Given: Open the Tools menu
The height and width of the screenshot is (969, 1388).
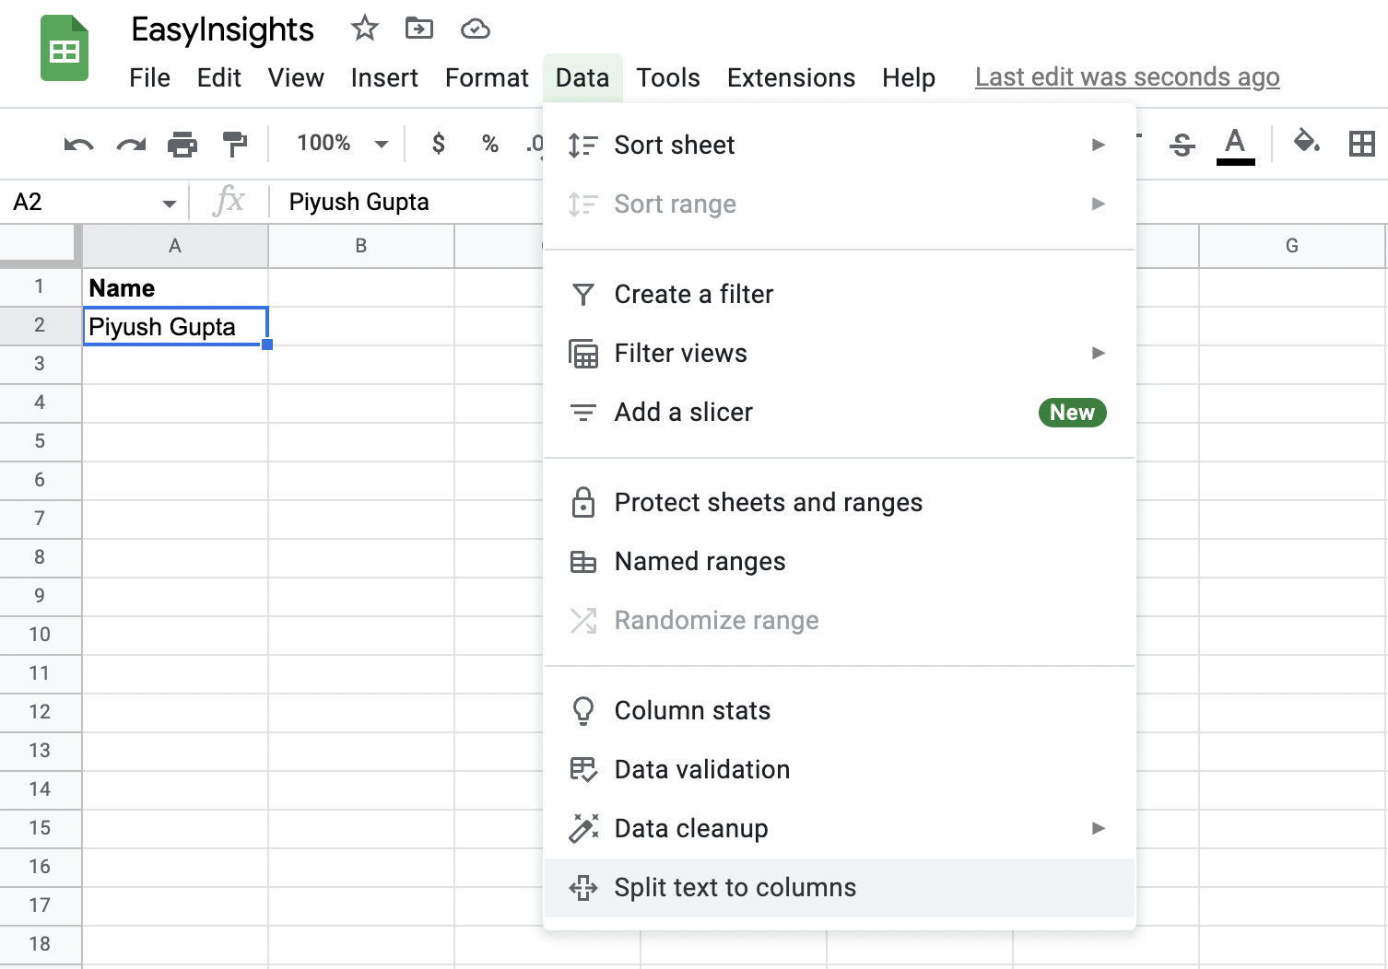Looking at the screenshot, I should pos(667,77).
